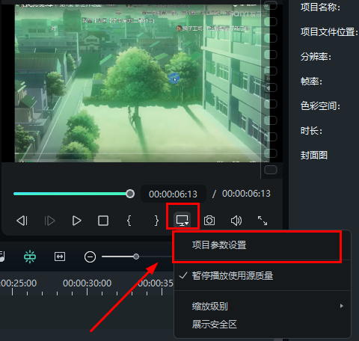Jump to 00:00:25:00 on the timeline ruler

tap(18, 283)
